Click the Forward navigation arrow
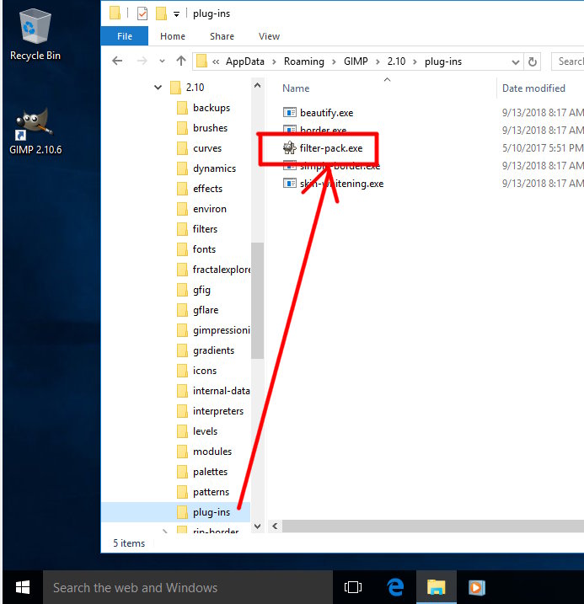This screenshot has width=584, height=604. tap(142, 61)
